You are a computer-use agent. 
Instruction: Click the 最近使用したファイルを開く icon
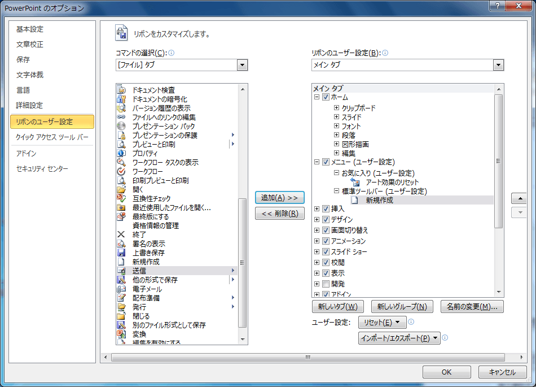[121, 208]
